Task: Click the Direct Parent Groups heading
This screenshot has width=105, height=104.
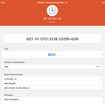Action: [x=14, y=75]
